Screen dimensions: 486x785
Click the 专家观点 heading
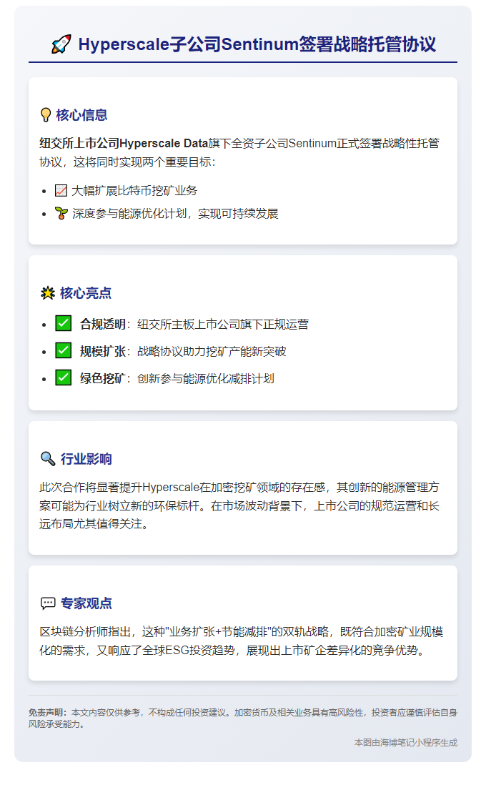click(86, 603)
